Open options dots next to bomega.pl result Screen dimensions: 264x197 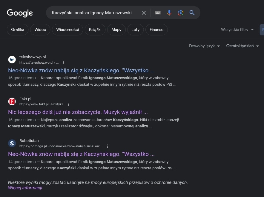[x=108, y=146]
